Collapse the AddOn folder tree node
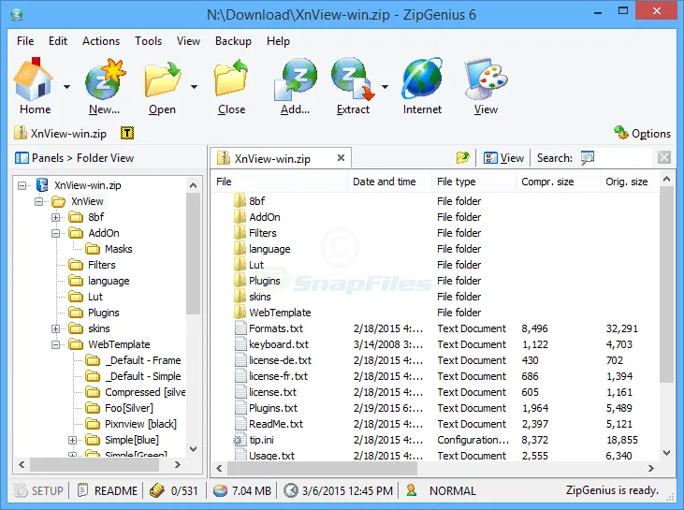The height and width of the screenshot is (510, 684). tap(55, 233)
